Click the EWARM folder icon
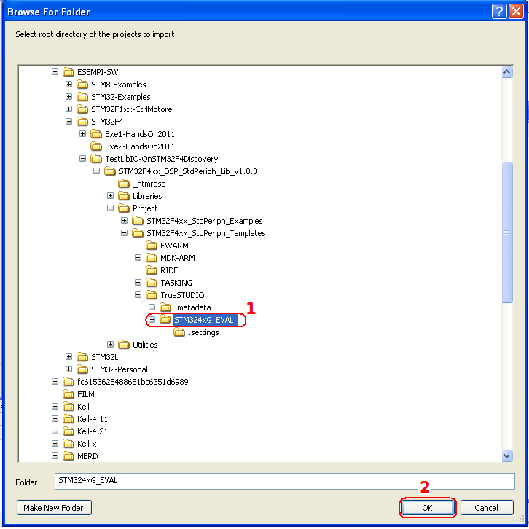The width and height of the screenshot is (529, 529). tap(152, 246)
